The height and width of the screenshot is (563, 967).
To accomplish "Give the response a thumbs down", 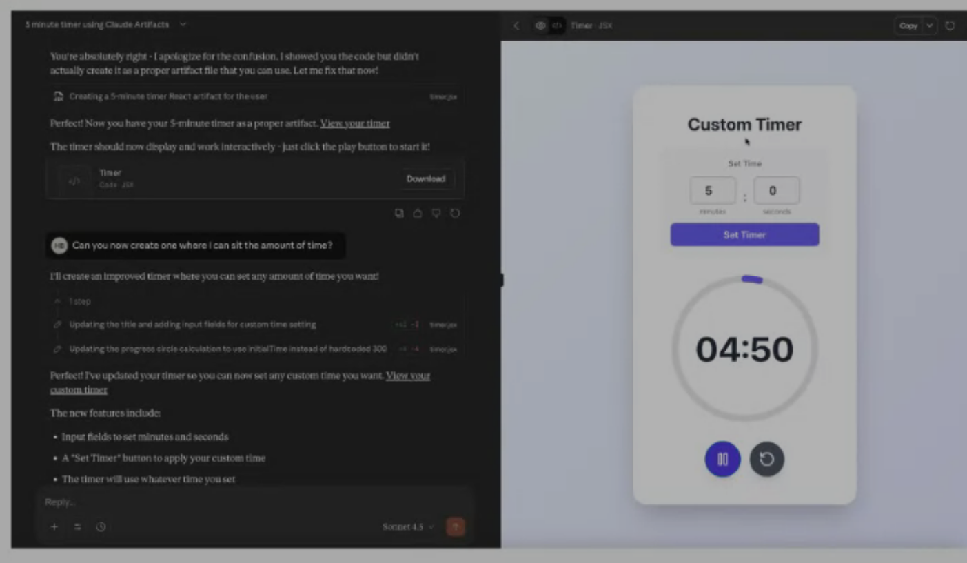I will (436, 214).
